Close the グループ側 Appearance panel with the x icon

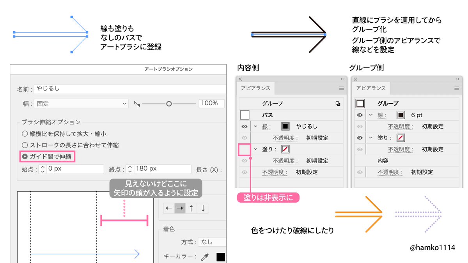coord(355,79)
